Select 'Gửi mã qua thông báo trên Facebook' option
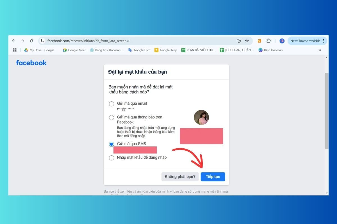The width and height of the screenshot is (337, 224). pos(111,118)
